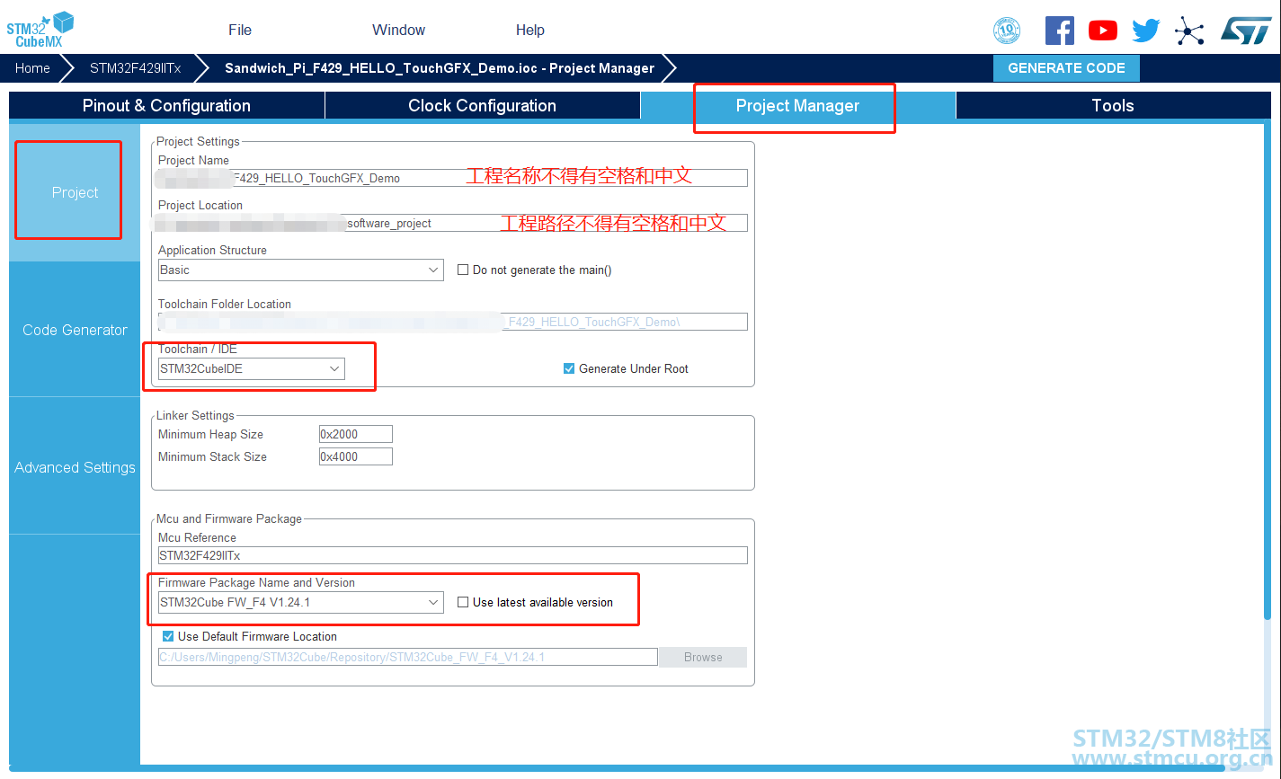Toggle Generate Under Root checkbox

tap(568, 368)
